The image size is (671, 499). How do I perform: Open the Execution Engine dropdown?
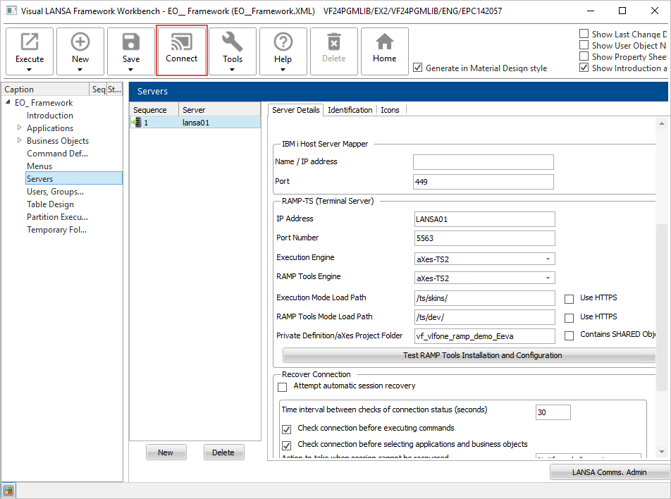548,259
